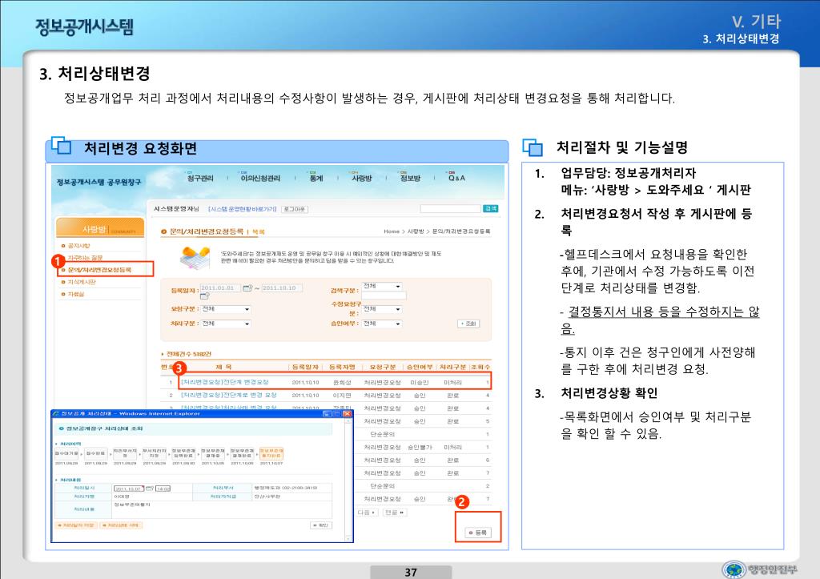Click the end date field 2011.10.10

click(x=282, y=287)
